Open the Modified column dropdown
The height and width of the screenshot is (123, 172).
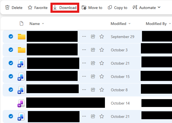pos(120,24)
